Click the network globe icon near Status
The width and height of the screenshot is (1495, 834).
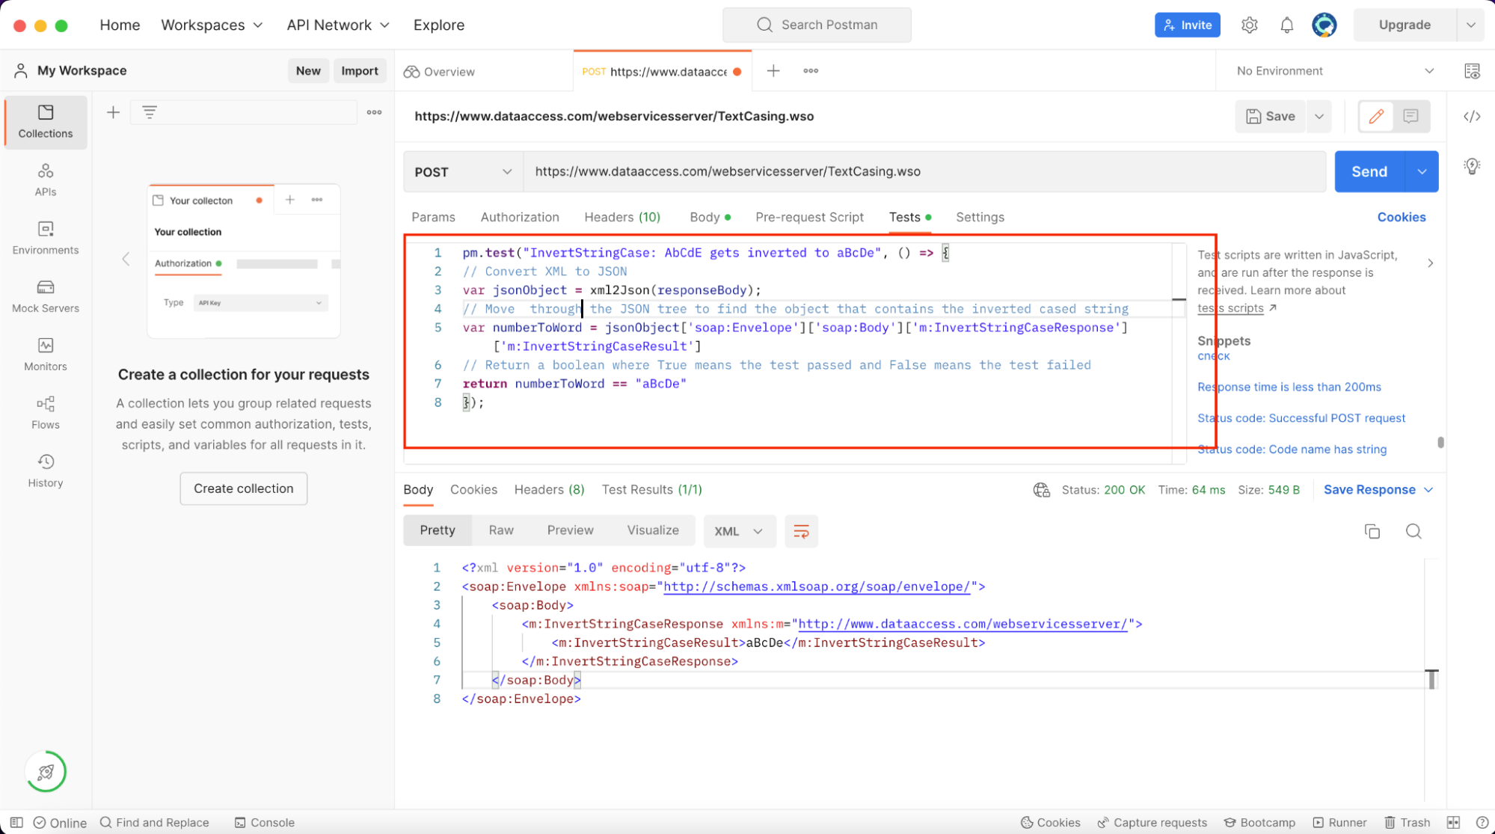[1041, 490]
